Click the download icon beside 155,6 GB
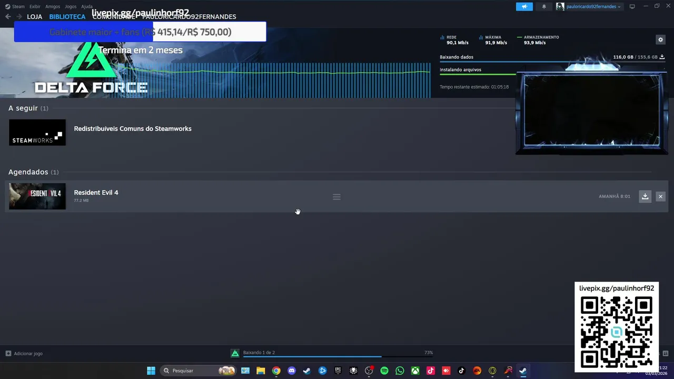674x379 pixels. click(662, 57)
